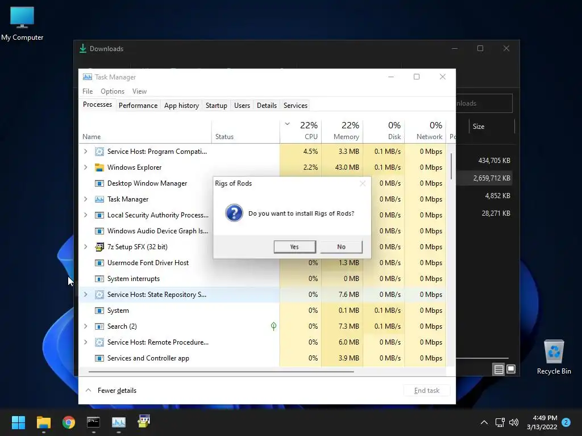Click the Windows Audio Device Graph icon
The height and width of the screenshot is (436, 582).
coord(99,231)
